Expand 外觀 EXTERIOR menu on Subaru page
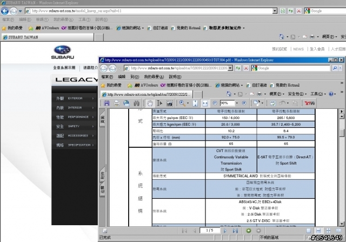346x242 pixels. [x=75, y=98]
